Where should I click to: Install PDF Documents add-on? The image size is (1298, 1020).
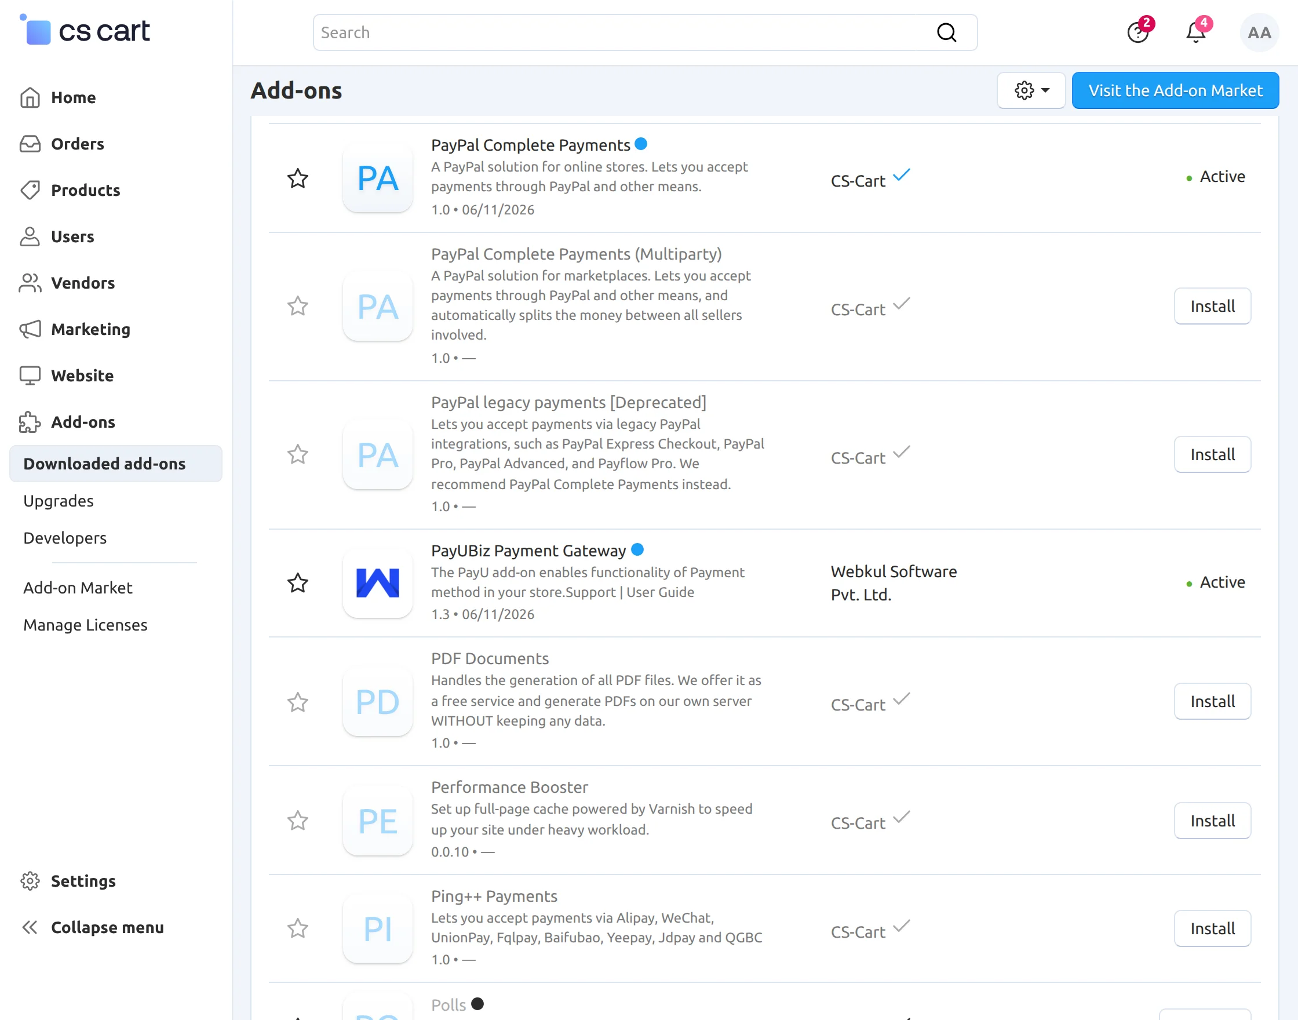click(1212, 701)
